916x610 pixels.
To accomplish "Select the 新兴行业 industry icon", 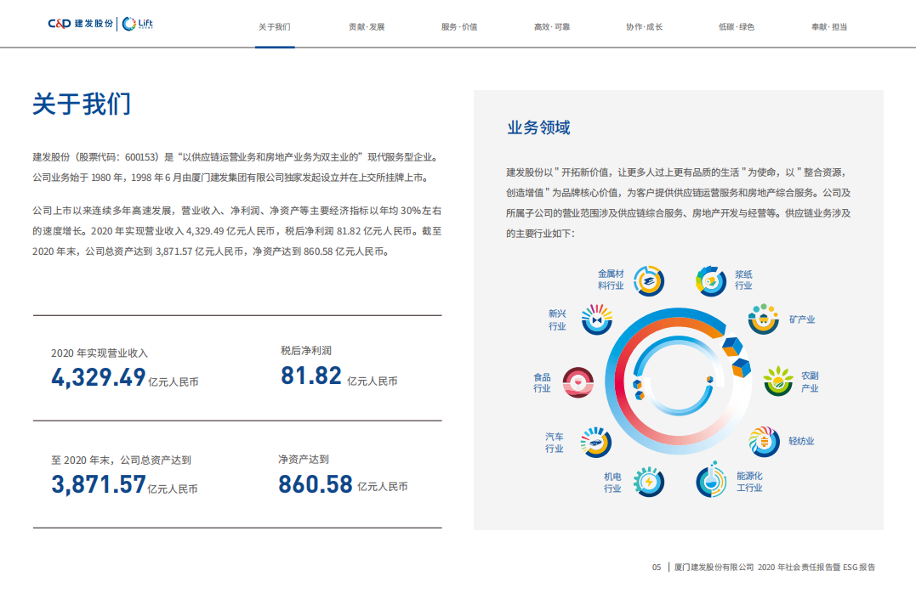I will coord(595,321).
